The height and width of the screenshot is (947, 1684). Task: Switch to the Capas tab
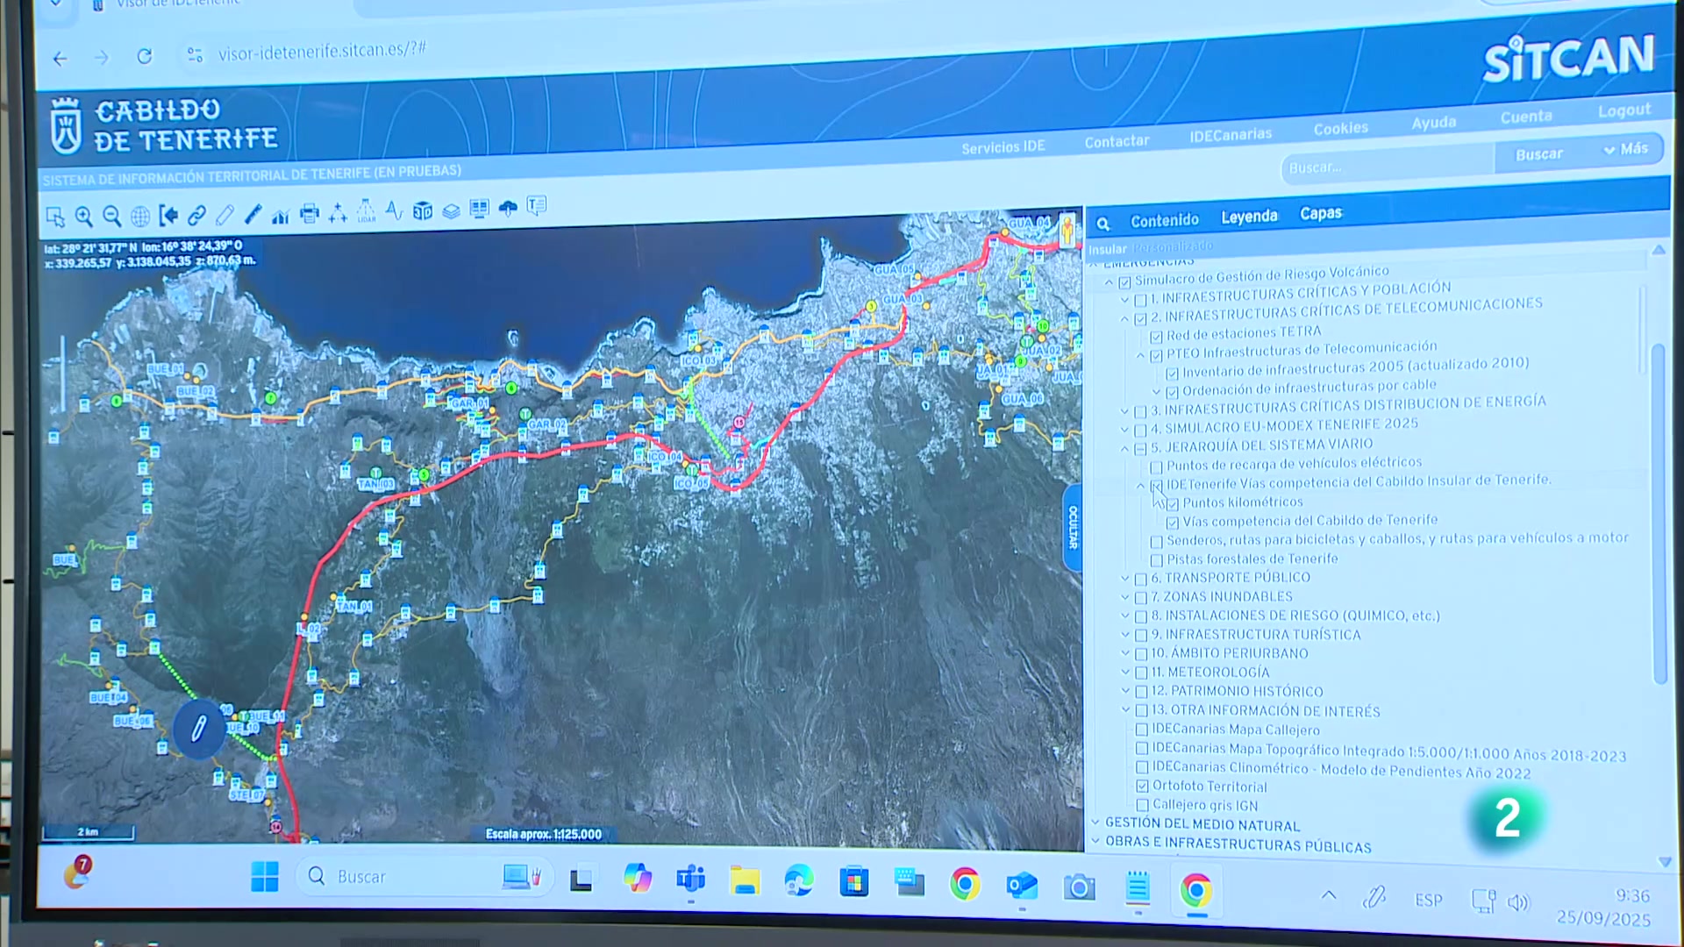pos(1320,213)
